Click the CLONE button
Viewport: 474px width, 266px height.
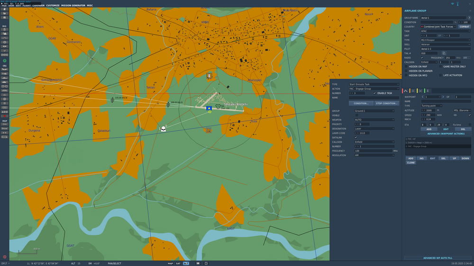(411, 163)
